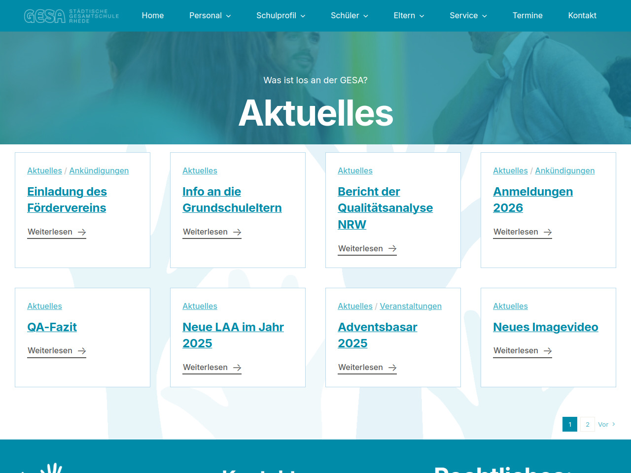
Task: Select the Veranstaltungen category link
Action: click(411, 306)
